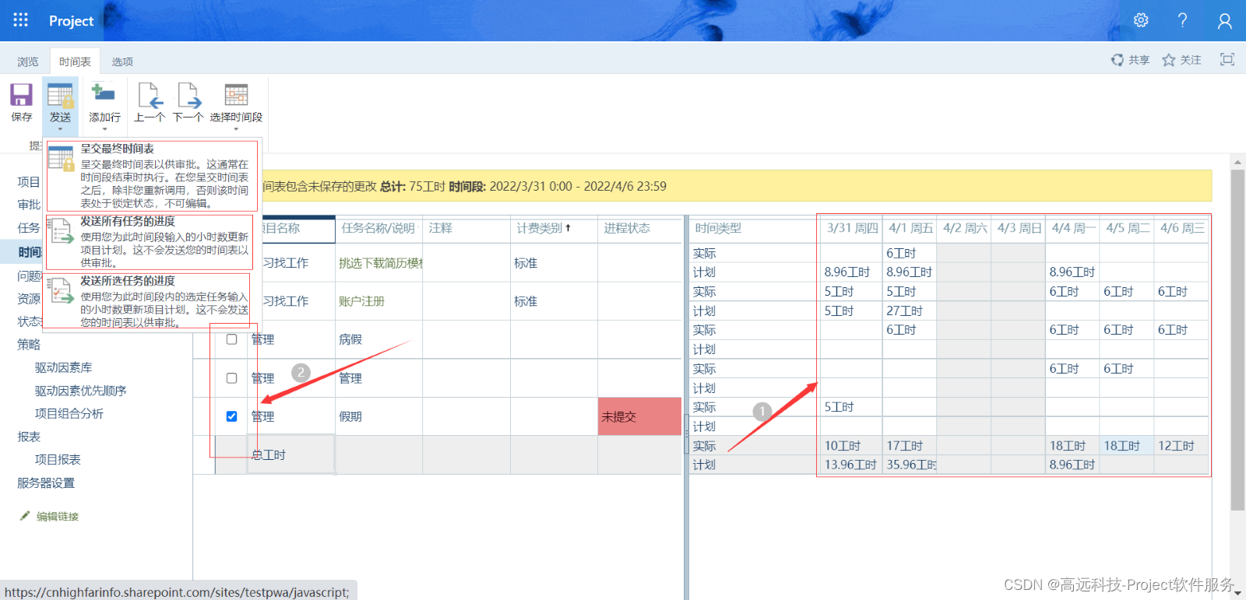
Task: Click the 4/6 周三 date column header
Action: [x=1182, y=228]
